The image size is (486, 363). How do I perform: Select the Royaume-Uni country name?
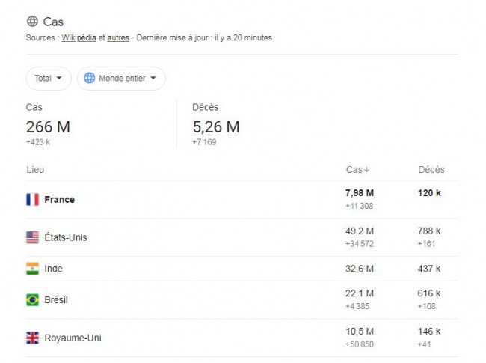coord(73,338)
